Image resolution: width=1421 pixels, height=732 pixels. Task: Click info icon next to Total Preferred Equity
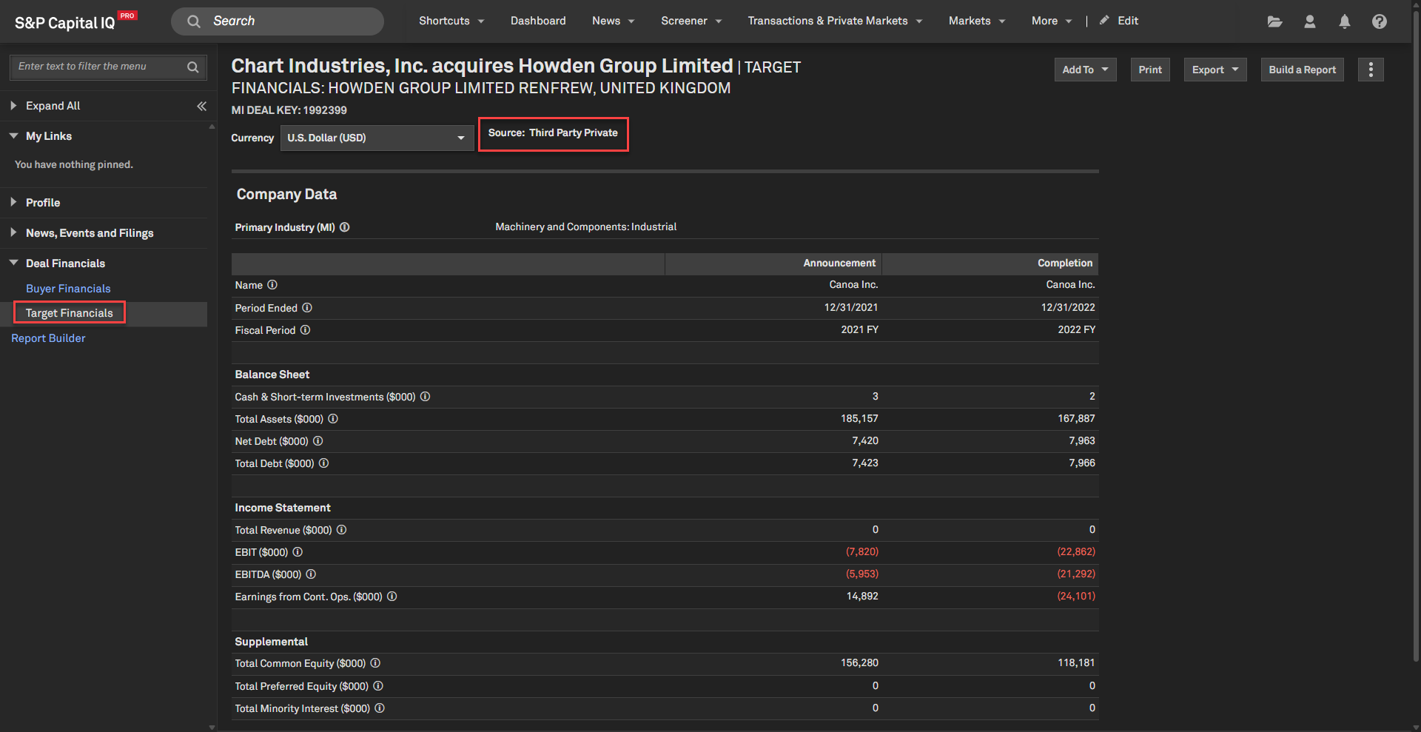[378, 686]
